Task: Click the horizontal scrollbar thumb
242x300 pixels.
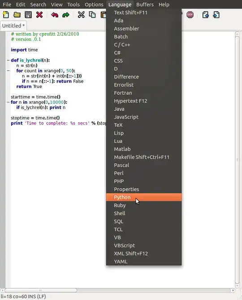Action: (41, 290)
